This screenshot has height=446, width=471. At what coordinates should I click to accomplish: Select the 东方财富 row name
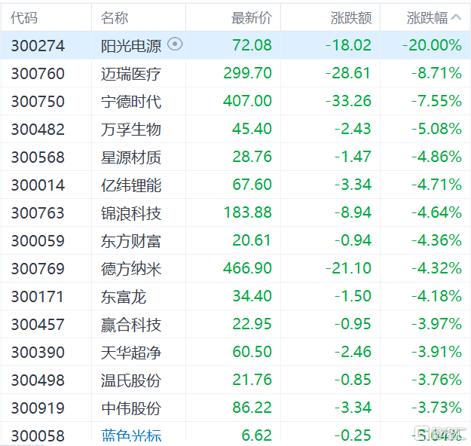click(x=131, y=241)
